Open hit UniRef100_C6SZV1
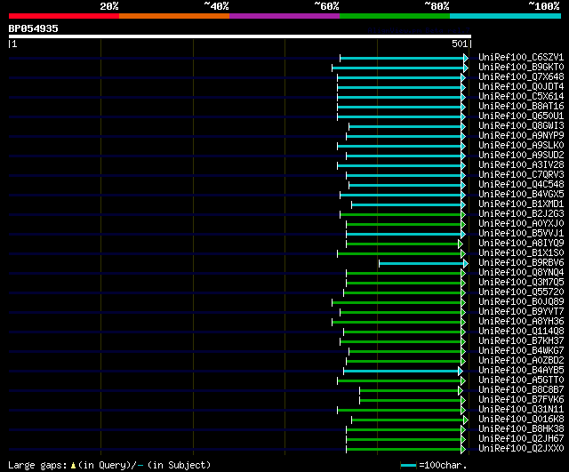The height and width of the screenshot is (472, 569). point(521,57)
